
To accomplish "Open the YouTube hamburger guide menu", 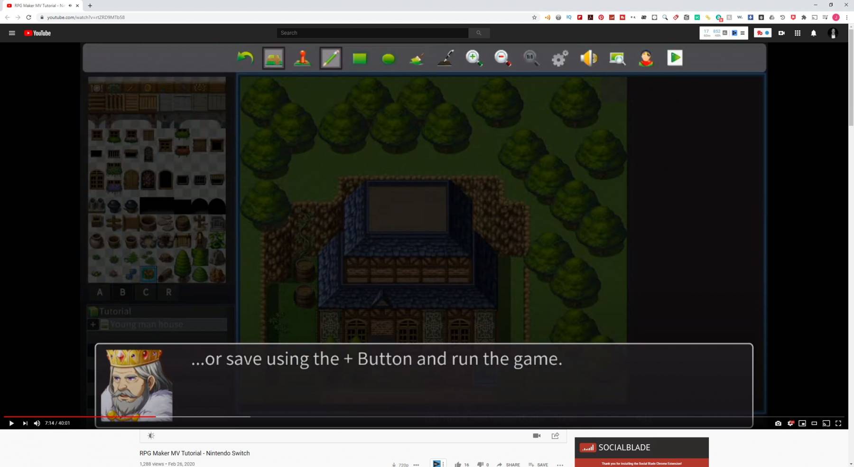I will [x=12, y=33].
